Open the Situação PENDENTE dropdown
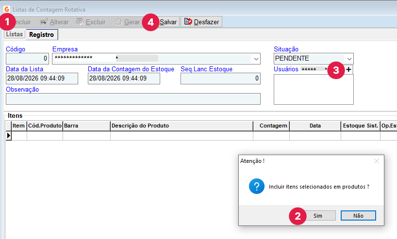 click(x=349, y=59)
